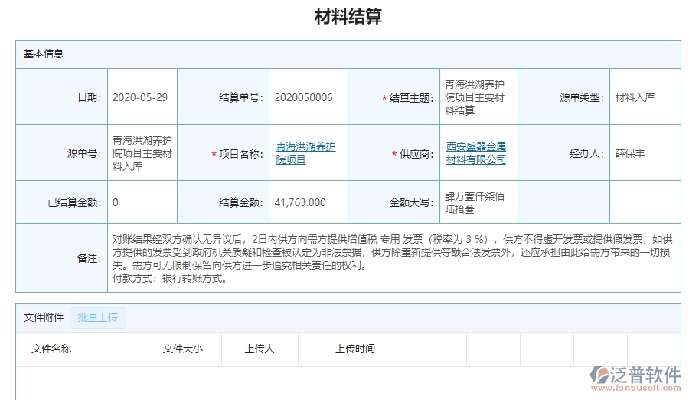This screenshot has height=400, width=689.
Task: Click the 材料结算 page title
Action: click(348, 17)
